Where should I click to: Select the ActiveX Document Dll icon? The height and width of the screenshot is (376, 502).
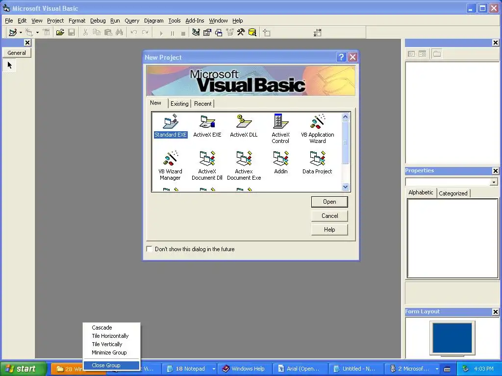tap(207, 165)
